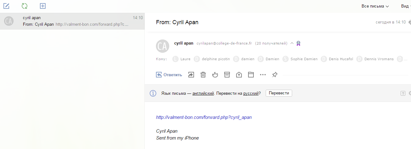Move message to folder via folder icon
The height and width of the screenshot is (149, 411).
tap(251, 75)
